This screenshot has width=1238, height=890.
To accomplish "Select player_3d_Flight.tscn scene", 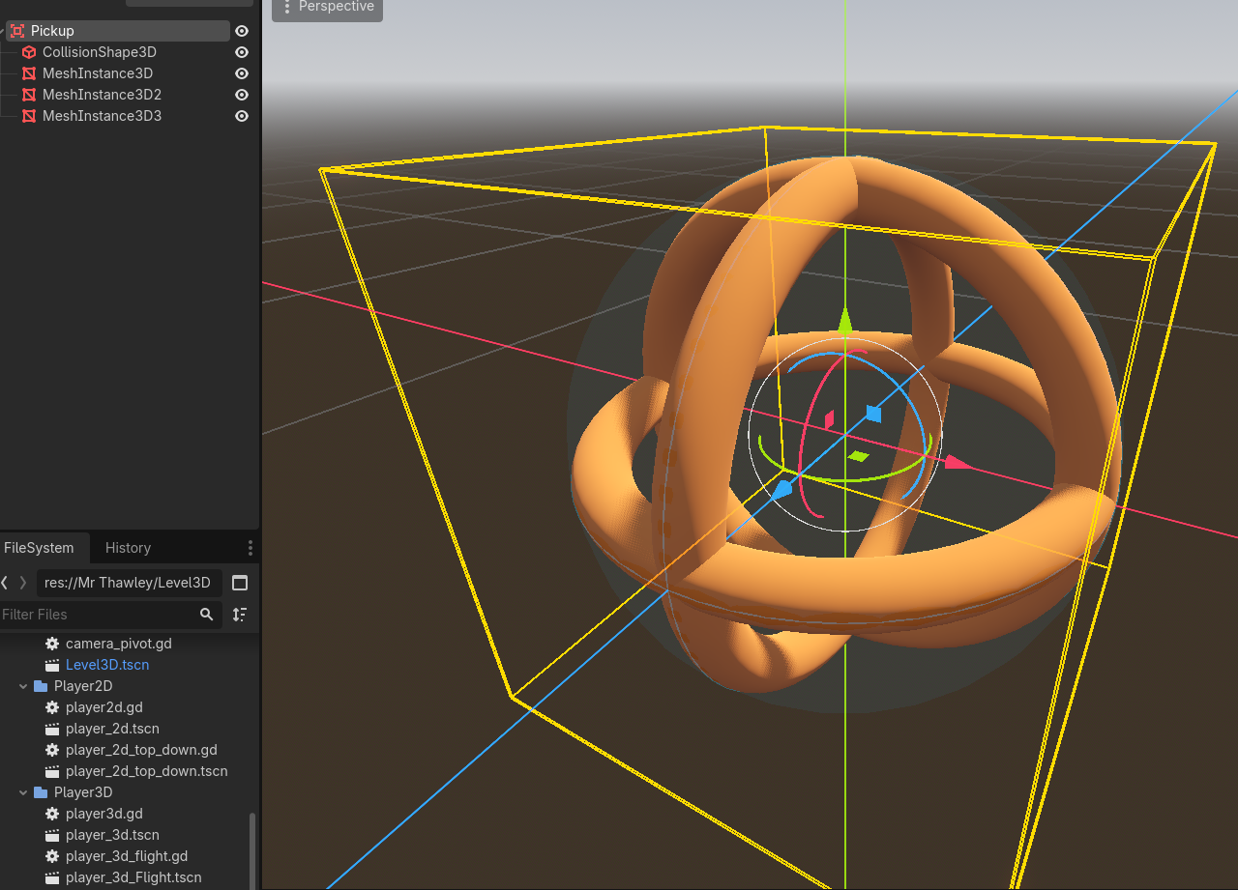I will (133, 877).
